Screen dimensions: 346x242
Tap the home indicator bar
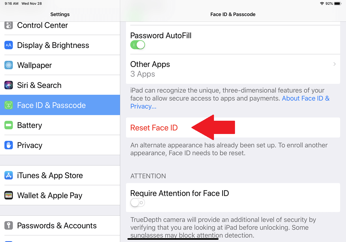(x=173, y=239)
